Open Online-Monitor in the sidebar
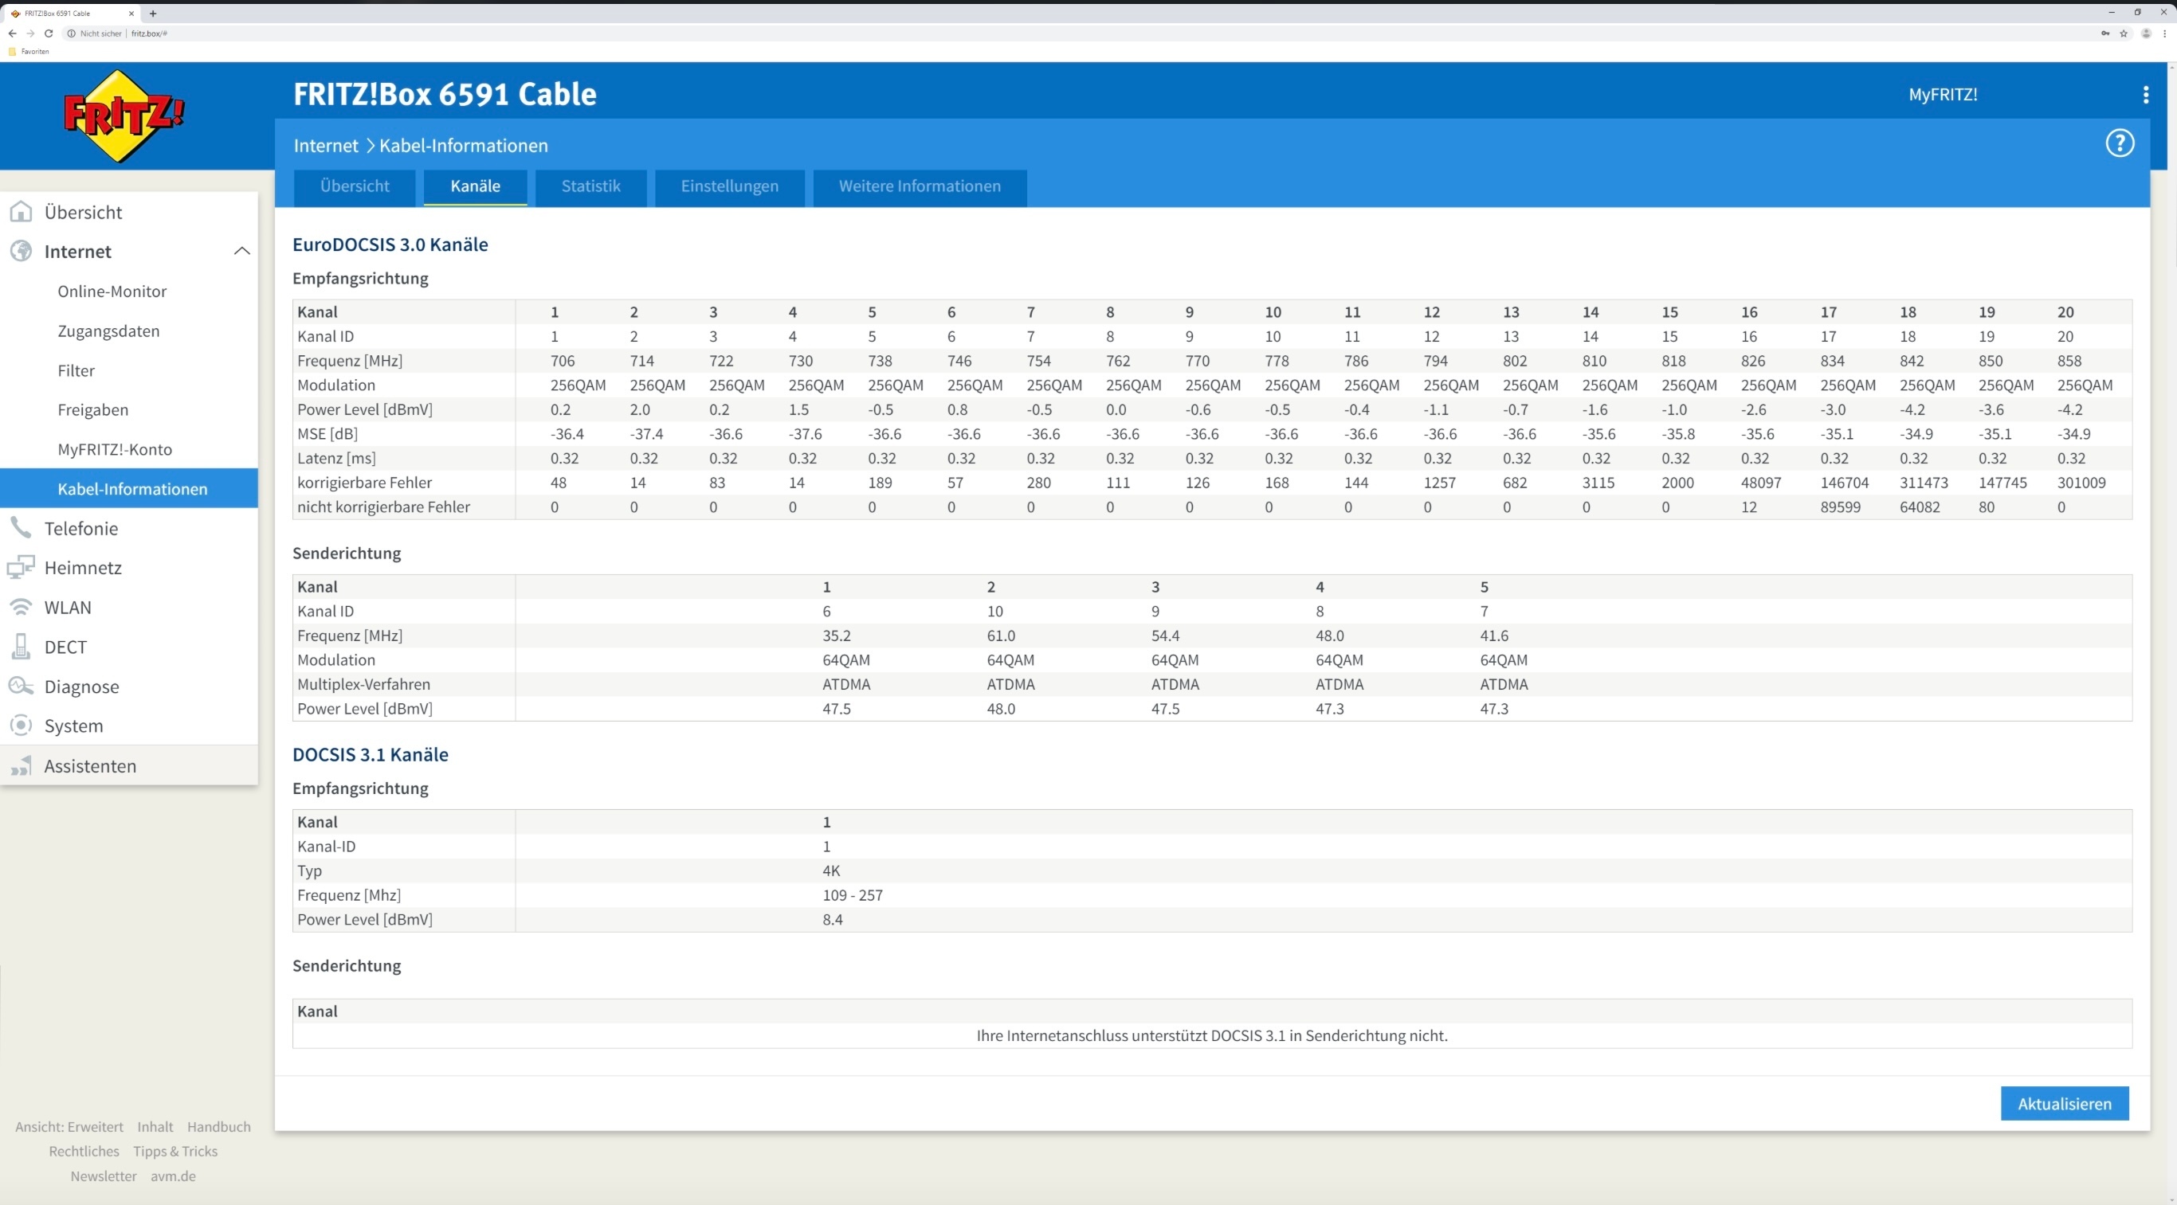The height and width of the screenshot is (1205, 2177). pyautogui.click(x=112, y=291)
